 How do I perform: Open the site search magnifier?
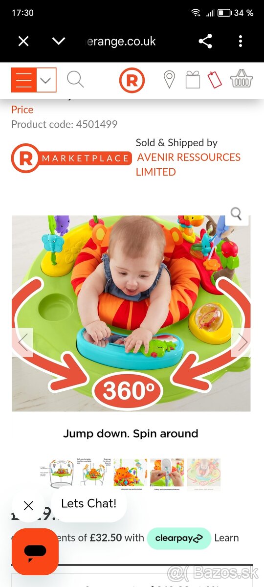point(75,80)
